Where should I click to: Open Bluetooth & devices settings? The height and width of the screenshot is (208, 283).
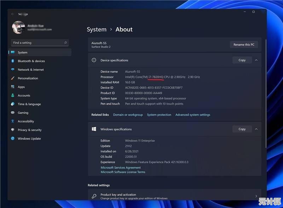click(x=40, y=61)
